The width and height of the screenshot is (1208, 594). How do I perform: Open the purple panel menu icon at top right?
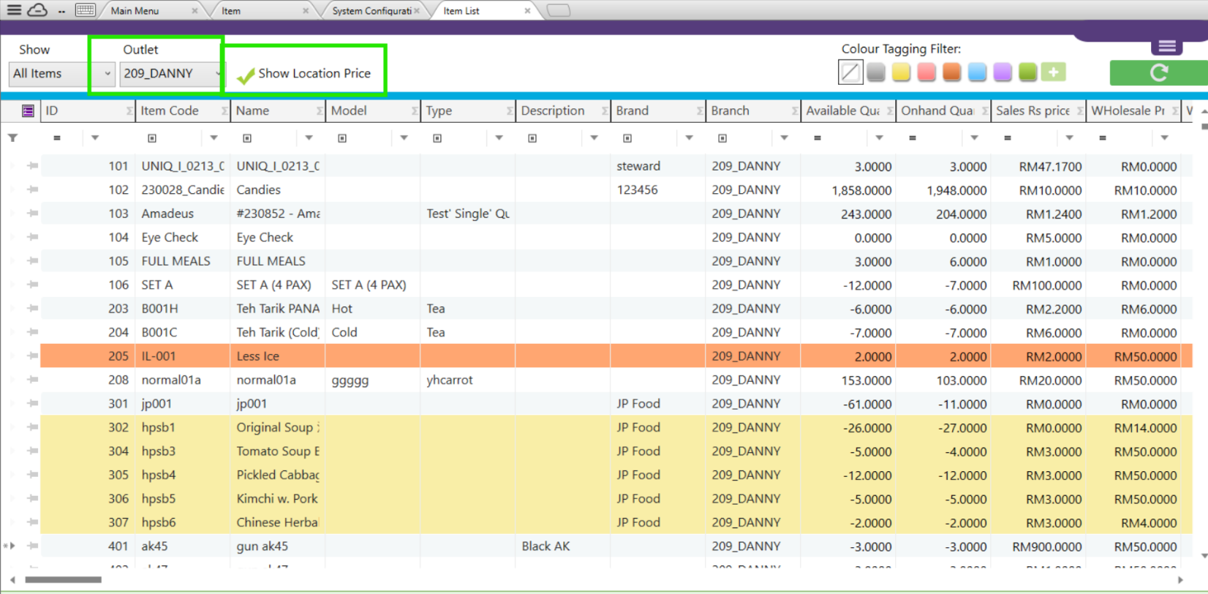click(1166, 46)
